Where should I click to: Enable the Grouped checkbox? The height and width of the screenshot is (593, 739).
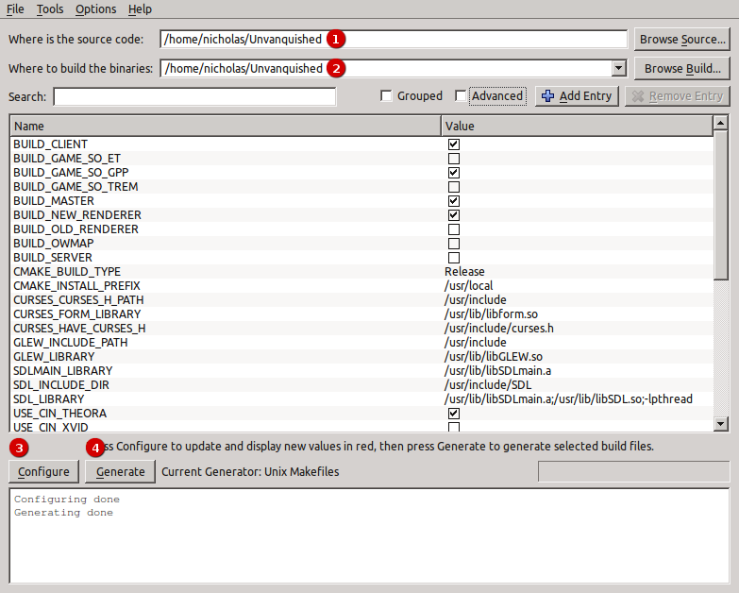386,96
